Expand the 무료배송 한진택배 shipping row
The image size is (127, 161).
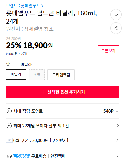point(63,156)
